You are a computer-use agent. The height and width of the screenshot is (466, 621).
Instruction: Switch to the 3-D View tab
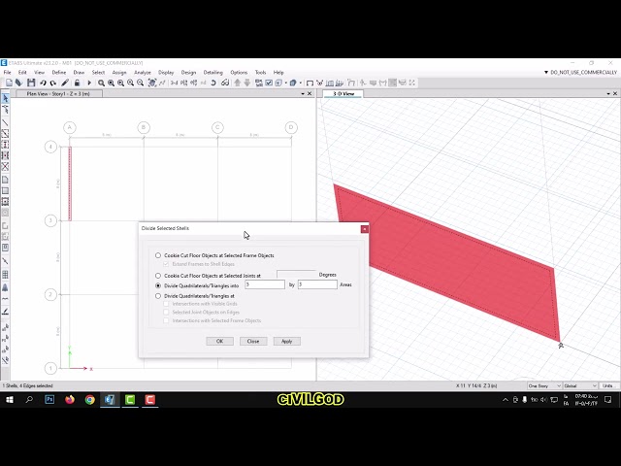coord(343,94)
